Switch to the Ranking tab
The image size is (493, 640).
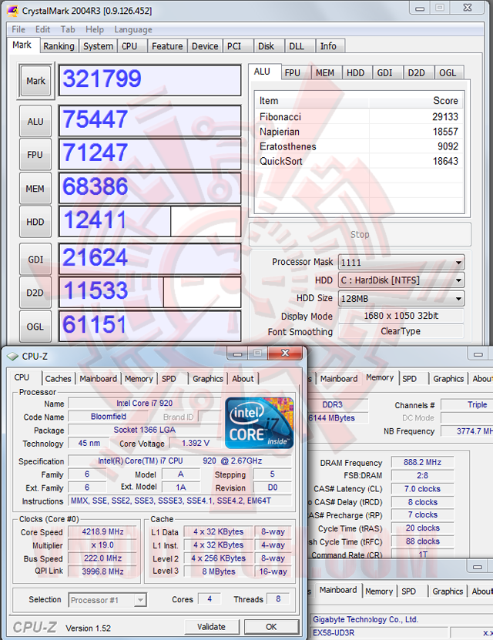59,46
